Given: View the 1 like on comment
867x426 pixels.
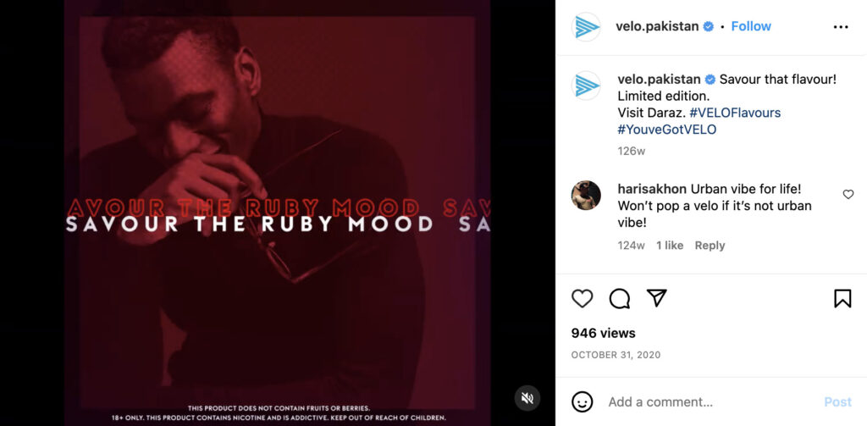Looking at the screenshot, I should pos(670,246).
